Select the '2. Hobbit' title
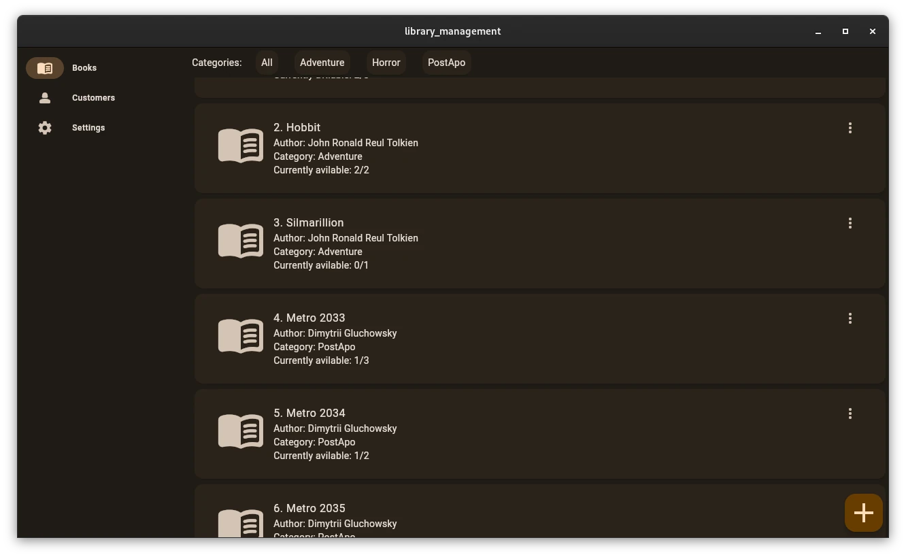906x557 pixels. 297,128
